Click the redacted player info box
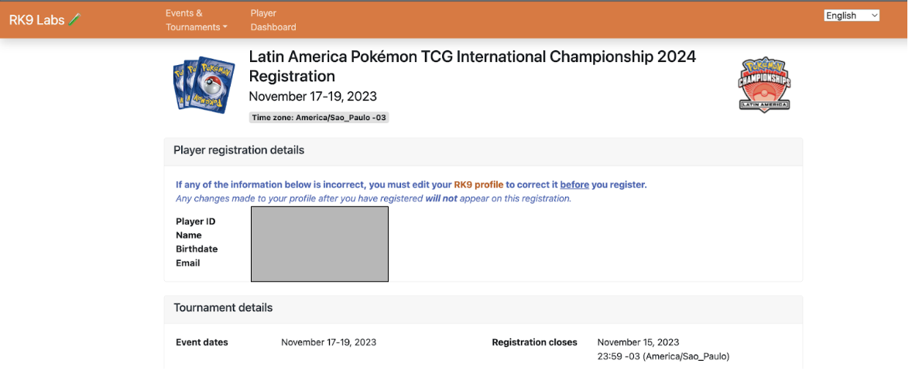This screenshot has width=912, height=384. pos(319,243)
